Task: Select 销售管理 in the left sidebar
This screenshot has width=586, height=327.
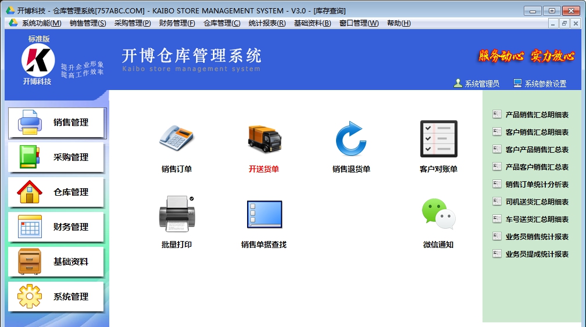Action: coord(56,123)
